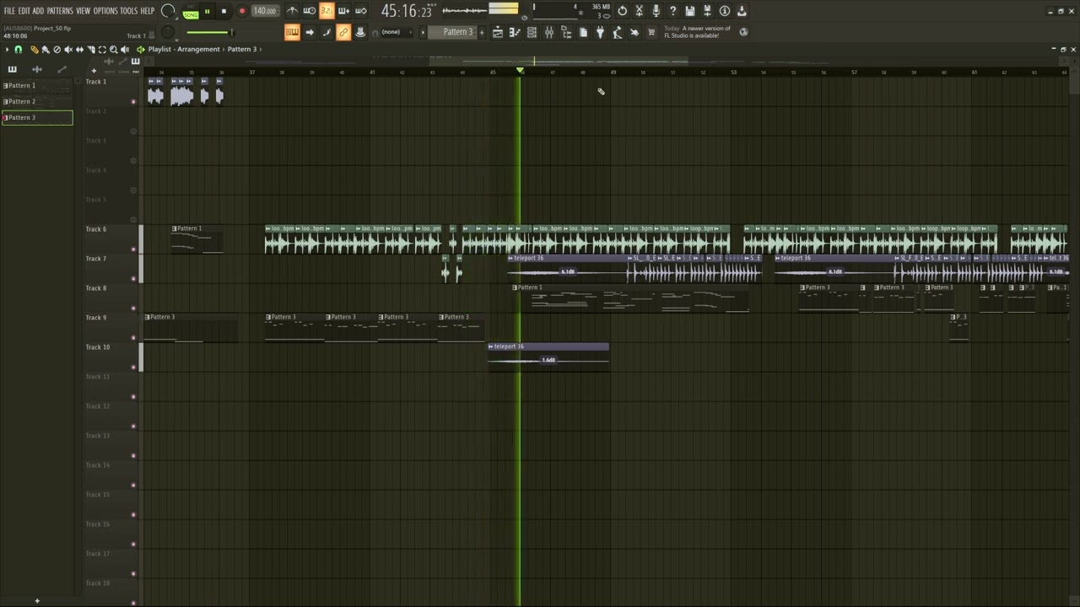Select the zoom magnifier tool
Image resolution: width=1080 pixels, height=607 pixels.
pyautogui.click(x=114, y=50)
